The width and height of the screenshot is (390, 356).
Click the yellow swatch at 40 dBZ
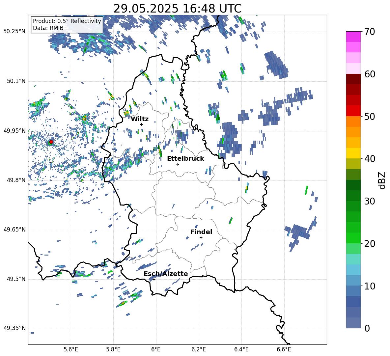tap(353, 153)
